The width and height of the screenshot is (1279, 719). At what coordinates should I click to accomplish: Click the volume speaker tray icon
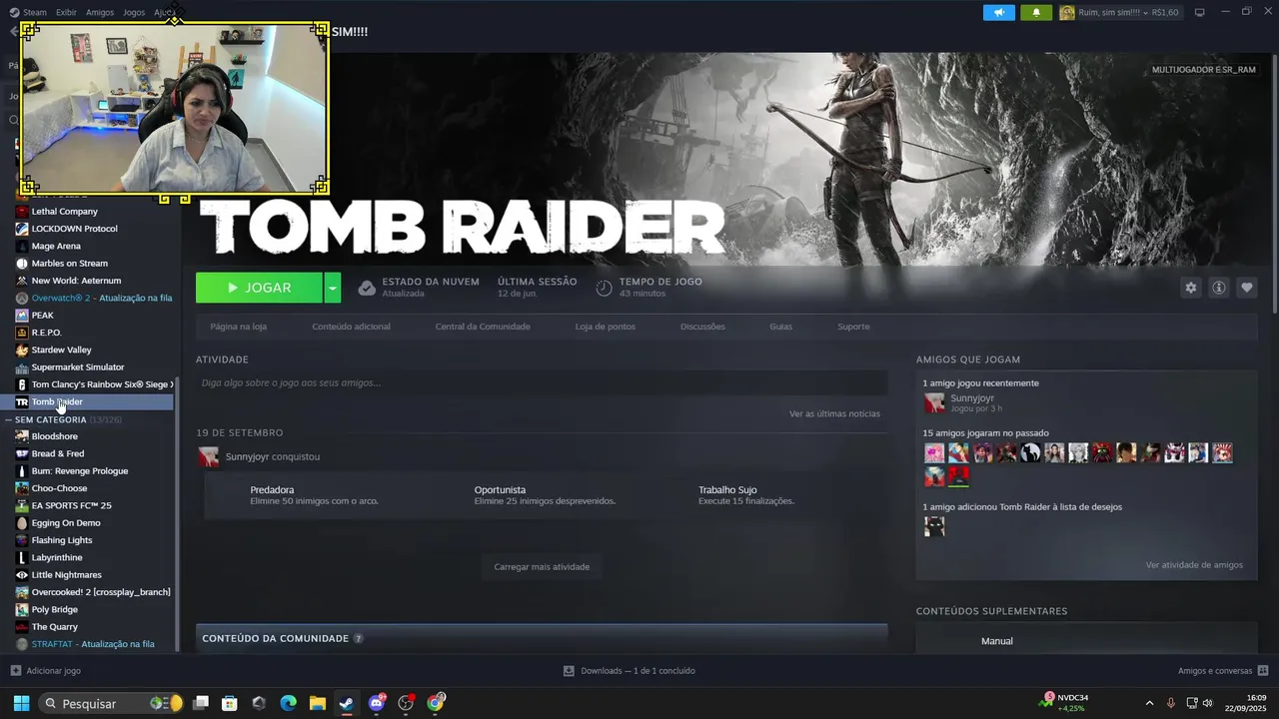pos(1208,703)
